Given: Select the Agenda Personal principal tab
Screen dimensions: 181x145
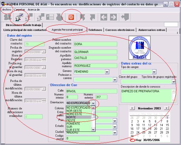Looking at the screenshot, I should [67, 30].
